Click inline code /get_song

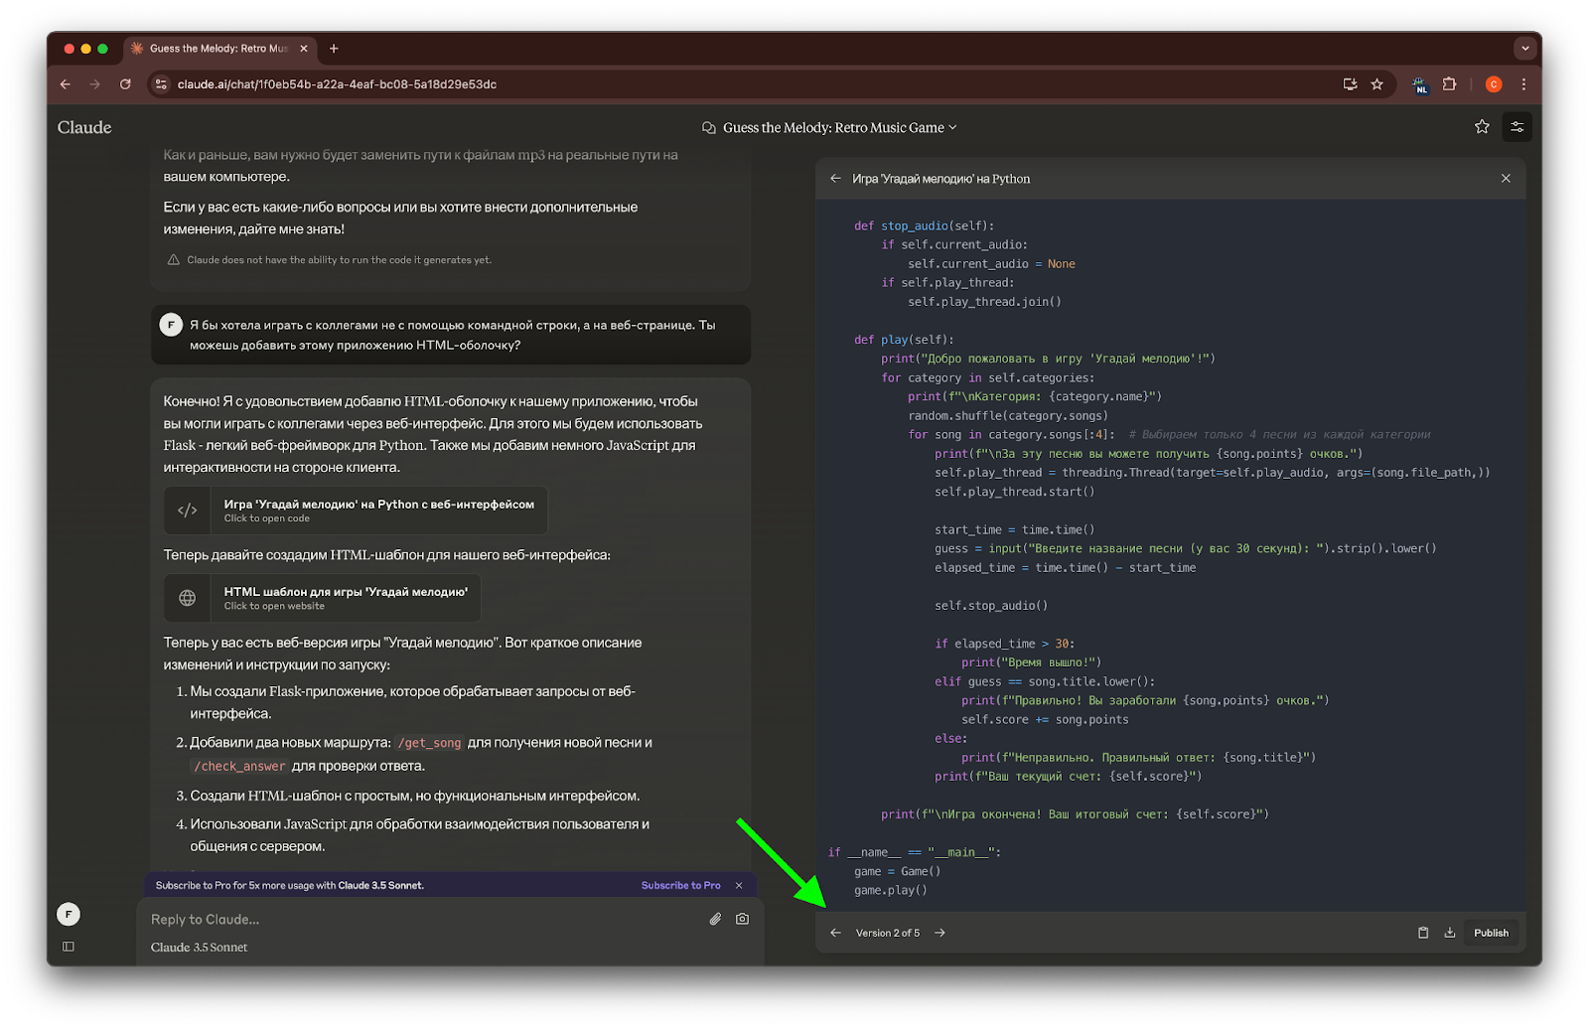click(429, 743)
